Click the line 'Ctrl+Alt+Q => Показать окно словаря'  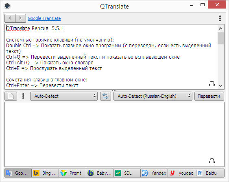(x=50, y=63)
